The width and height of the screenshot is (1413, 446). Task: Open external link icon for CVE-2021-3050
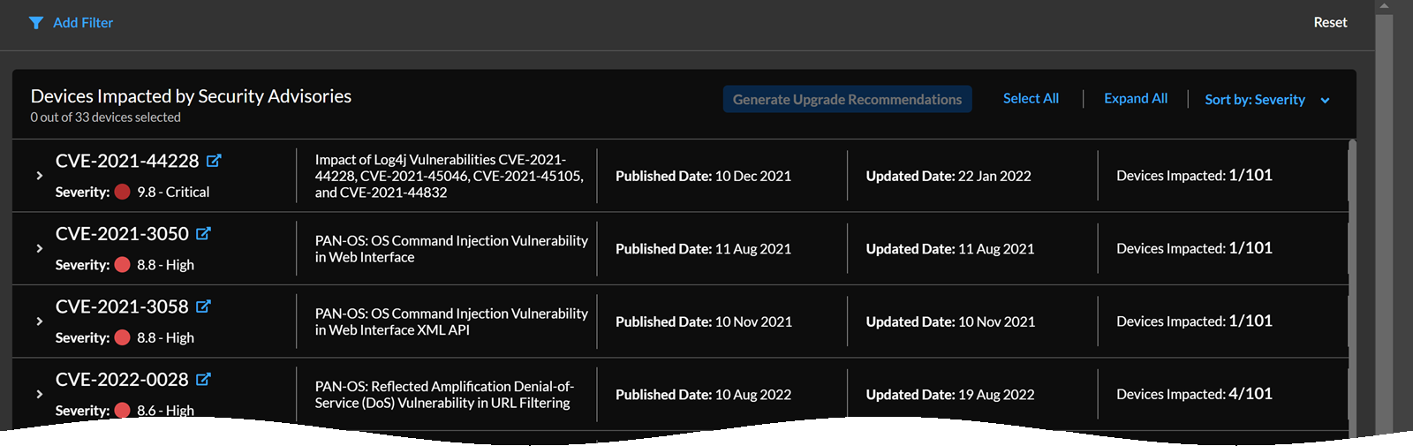coord(203,233)
